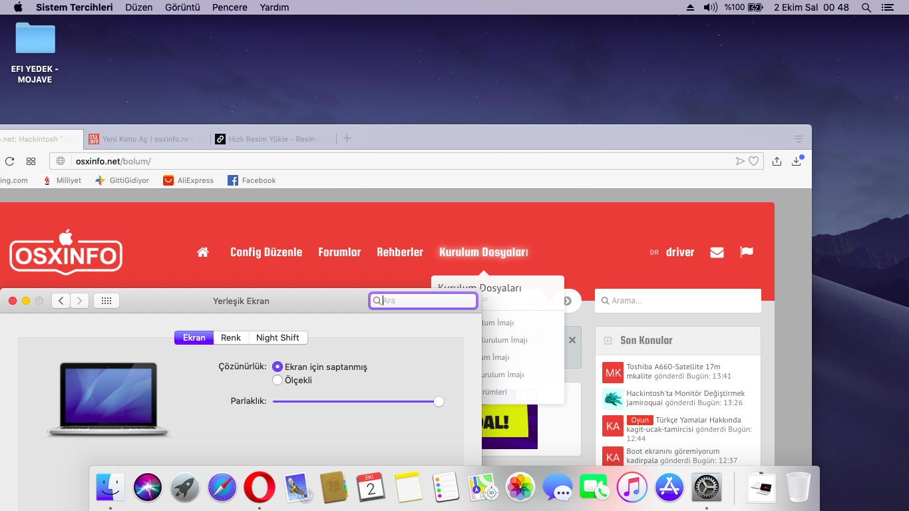
Task: Open Launchpad from the Dock
Action: 185,487
